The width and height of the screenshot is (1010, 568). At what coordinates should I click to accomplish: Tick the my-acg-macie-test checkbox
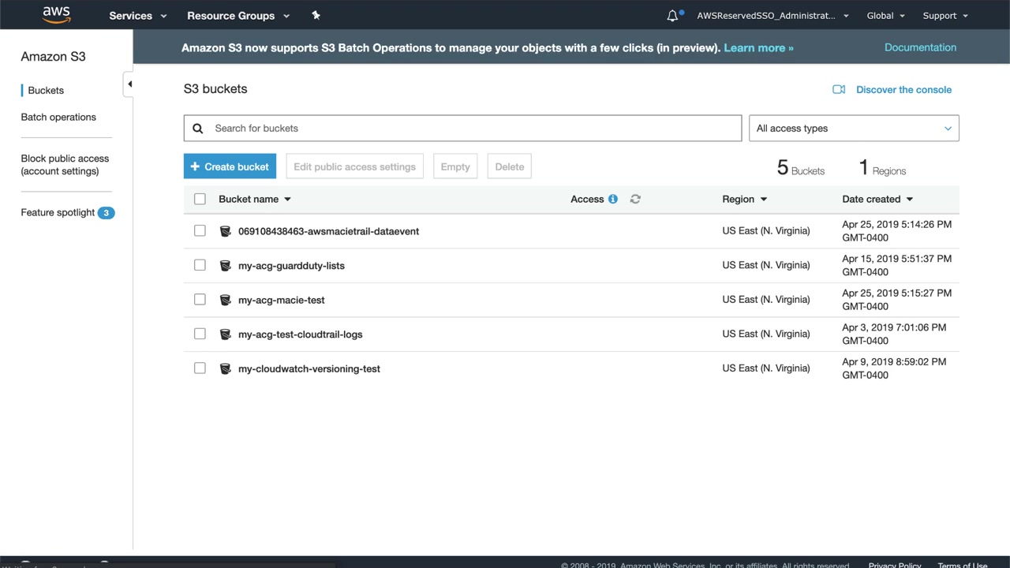200,300
